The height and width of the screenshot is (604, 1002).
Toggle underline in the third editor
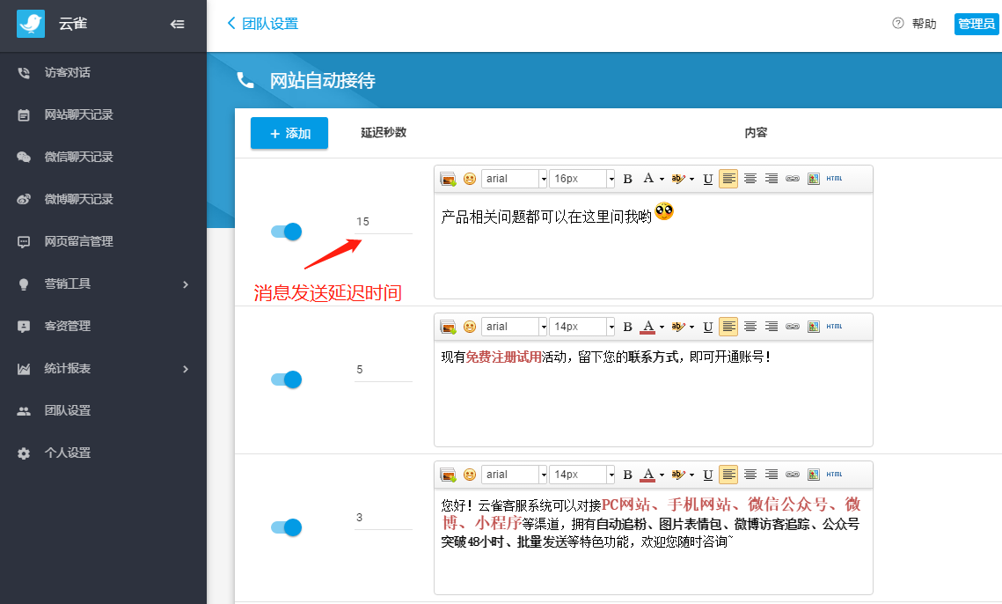708,474
